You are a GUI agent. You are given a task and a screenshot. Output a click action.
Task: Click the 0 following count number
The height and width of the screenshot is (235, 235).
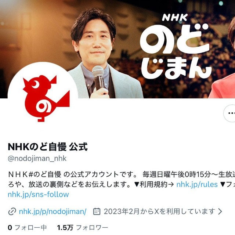(x=10, y=228)
